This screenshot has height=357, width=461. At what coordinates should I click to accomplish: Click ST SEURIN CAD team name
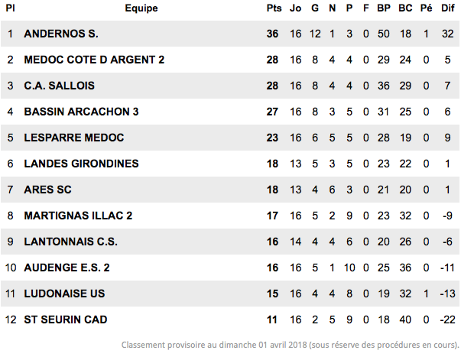(66, 320)
